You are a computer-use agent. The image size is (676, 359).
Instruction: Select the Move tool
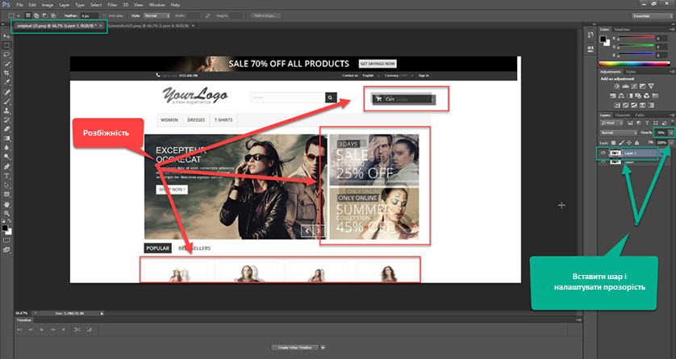pyautogui.click(x=6, y=36)
